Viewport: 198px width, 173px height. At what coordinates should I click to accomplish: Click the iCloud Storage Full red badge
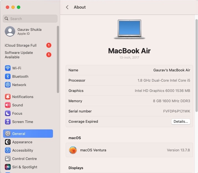(49, 45)
